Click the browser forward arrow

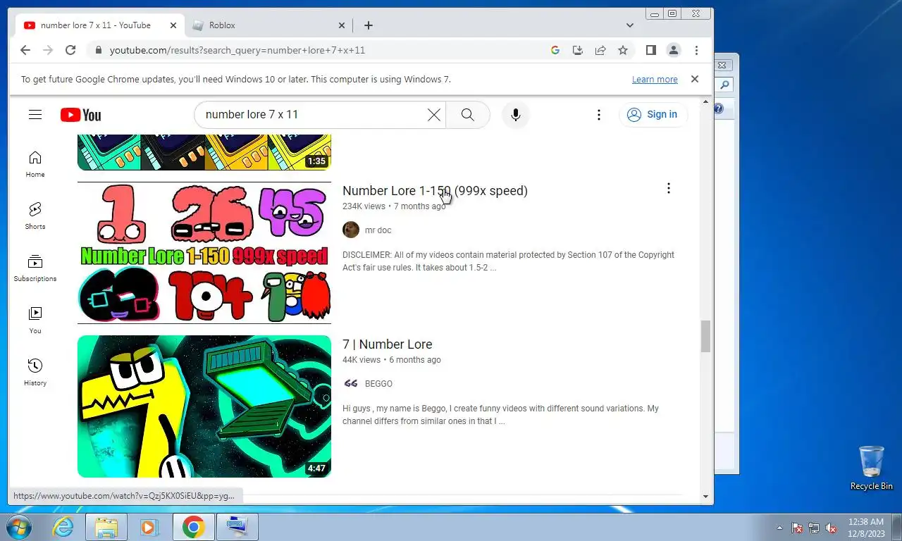click(x=48, y=50)
